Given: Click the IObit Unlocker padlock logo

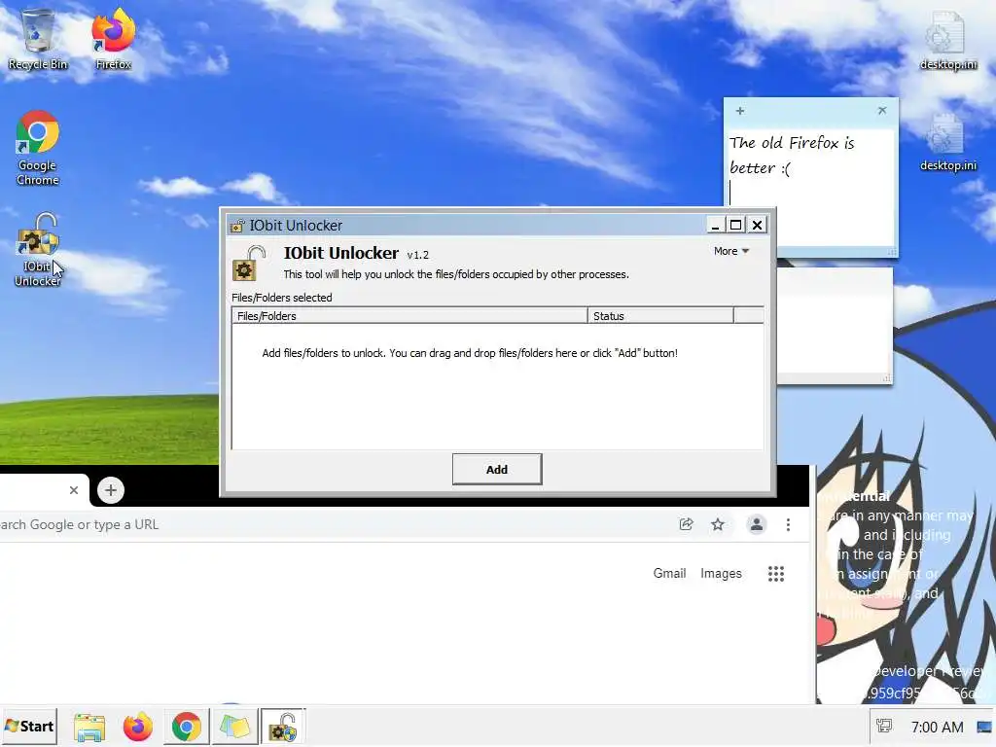Looking at the screenshot, I should [249, 263].
